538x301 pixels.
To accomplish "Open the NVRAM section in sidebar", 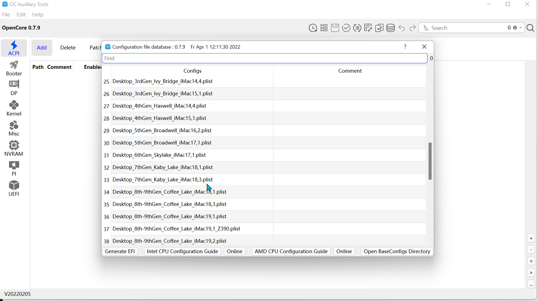I will pyautogui.click(x=14, y=148).
